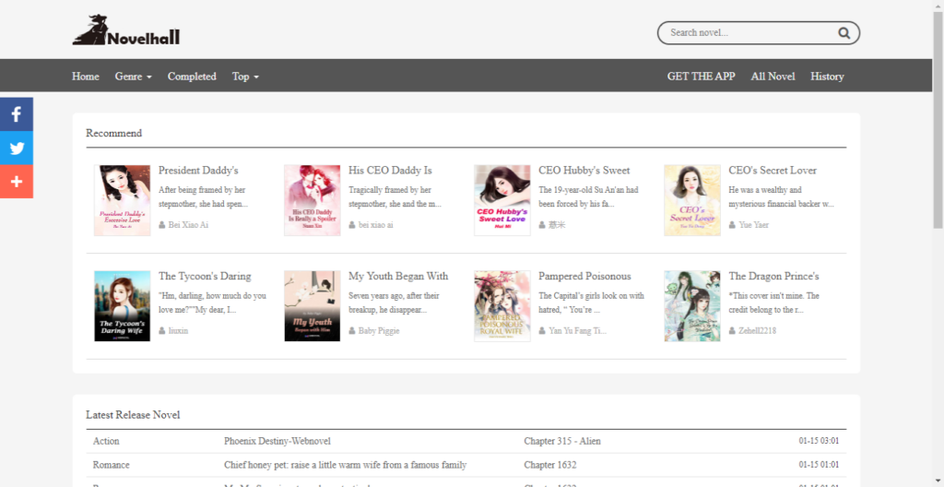
Task: Open All Novel page
Action: 773,77
